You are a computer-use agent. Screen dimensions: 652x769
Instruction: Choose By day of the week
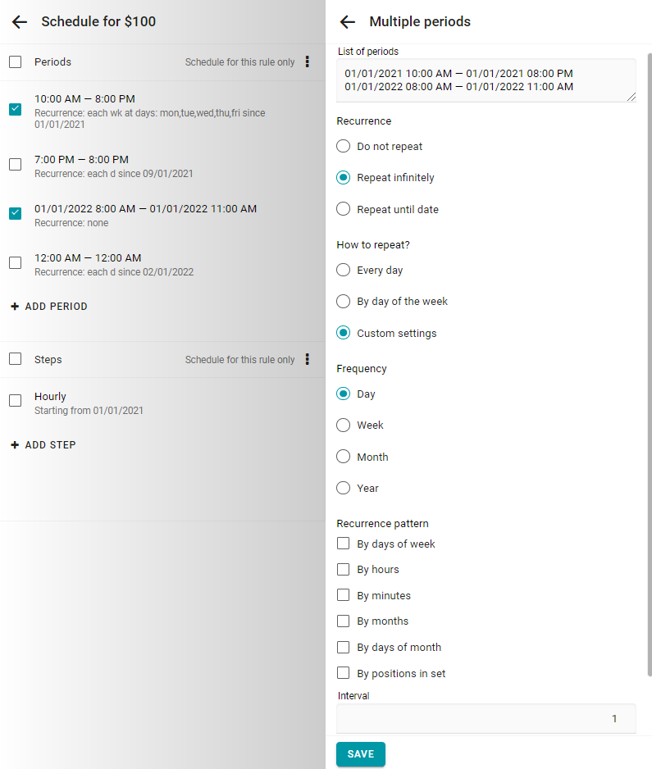[343, 301]
